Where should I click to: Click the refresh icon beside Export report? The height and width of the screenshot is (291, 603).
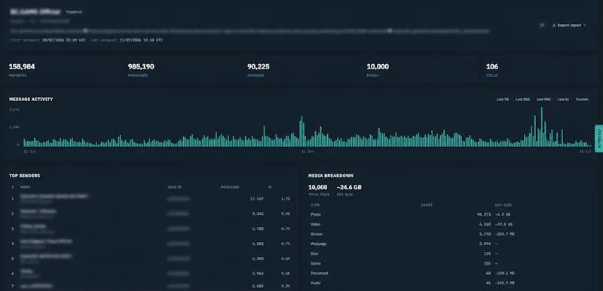point(542,25)
